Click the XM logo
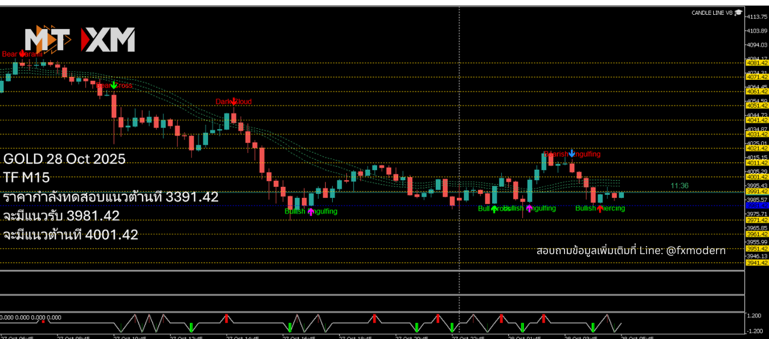Image resolution: width=769 pixels, height=339 pixels. tap(108, 40)
